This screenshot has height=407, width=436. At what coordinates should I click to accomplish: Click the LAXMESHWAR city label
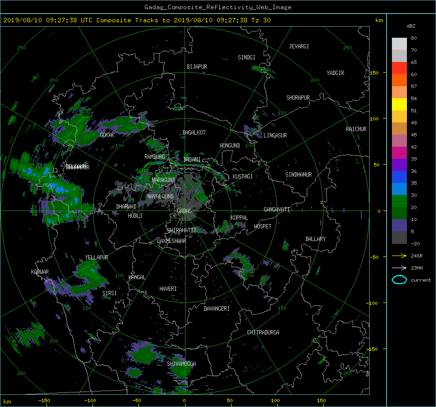[x=171, y=241]
